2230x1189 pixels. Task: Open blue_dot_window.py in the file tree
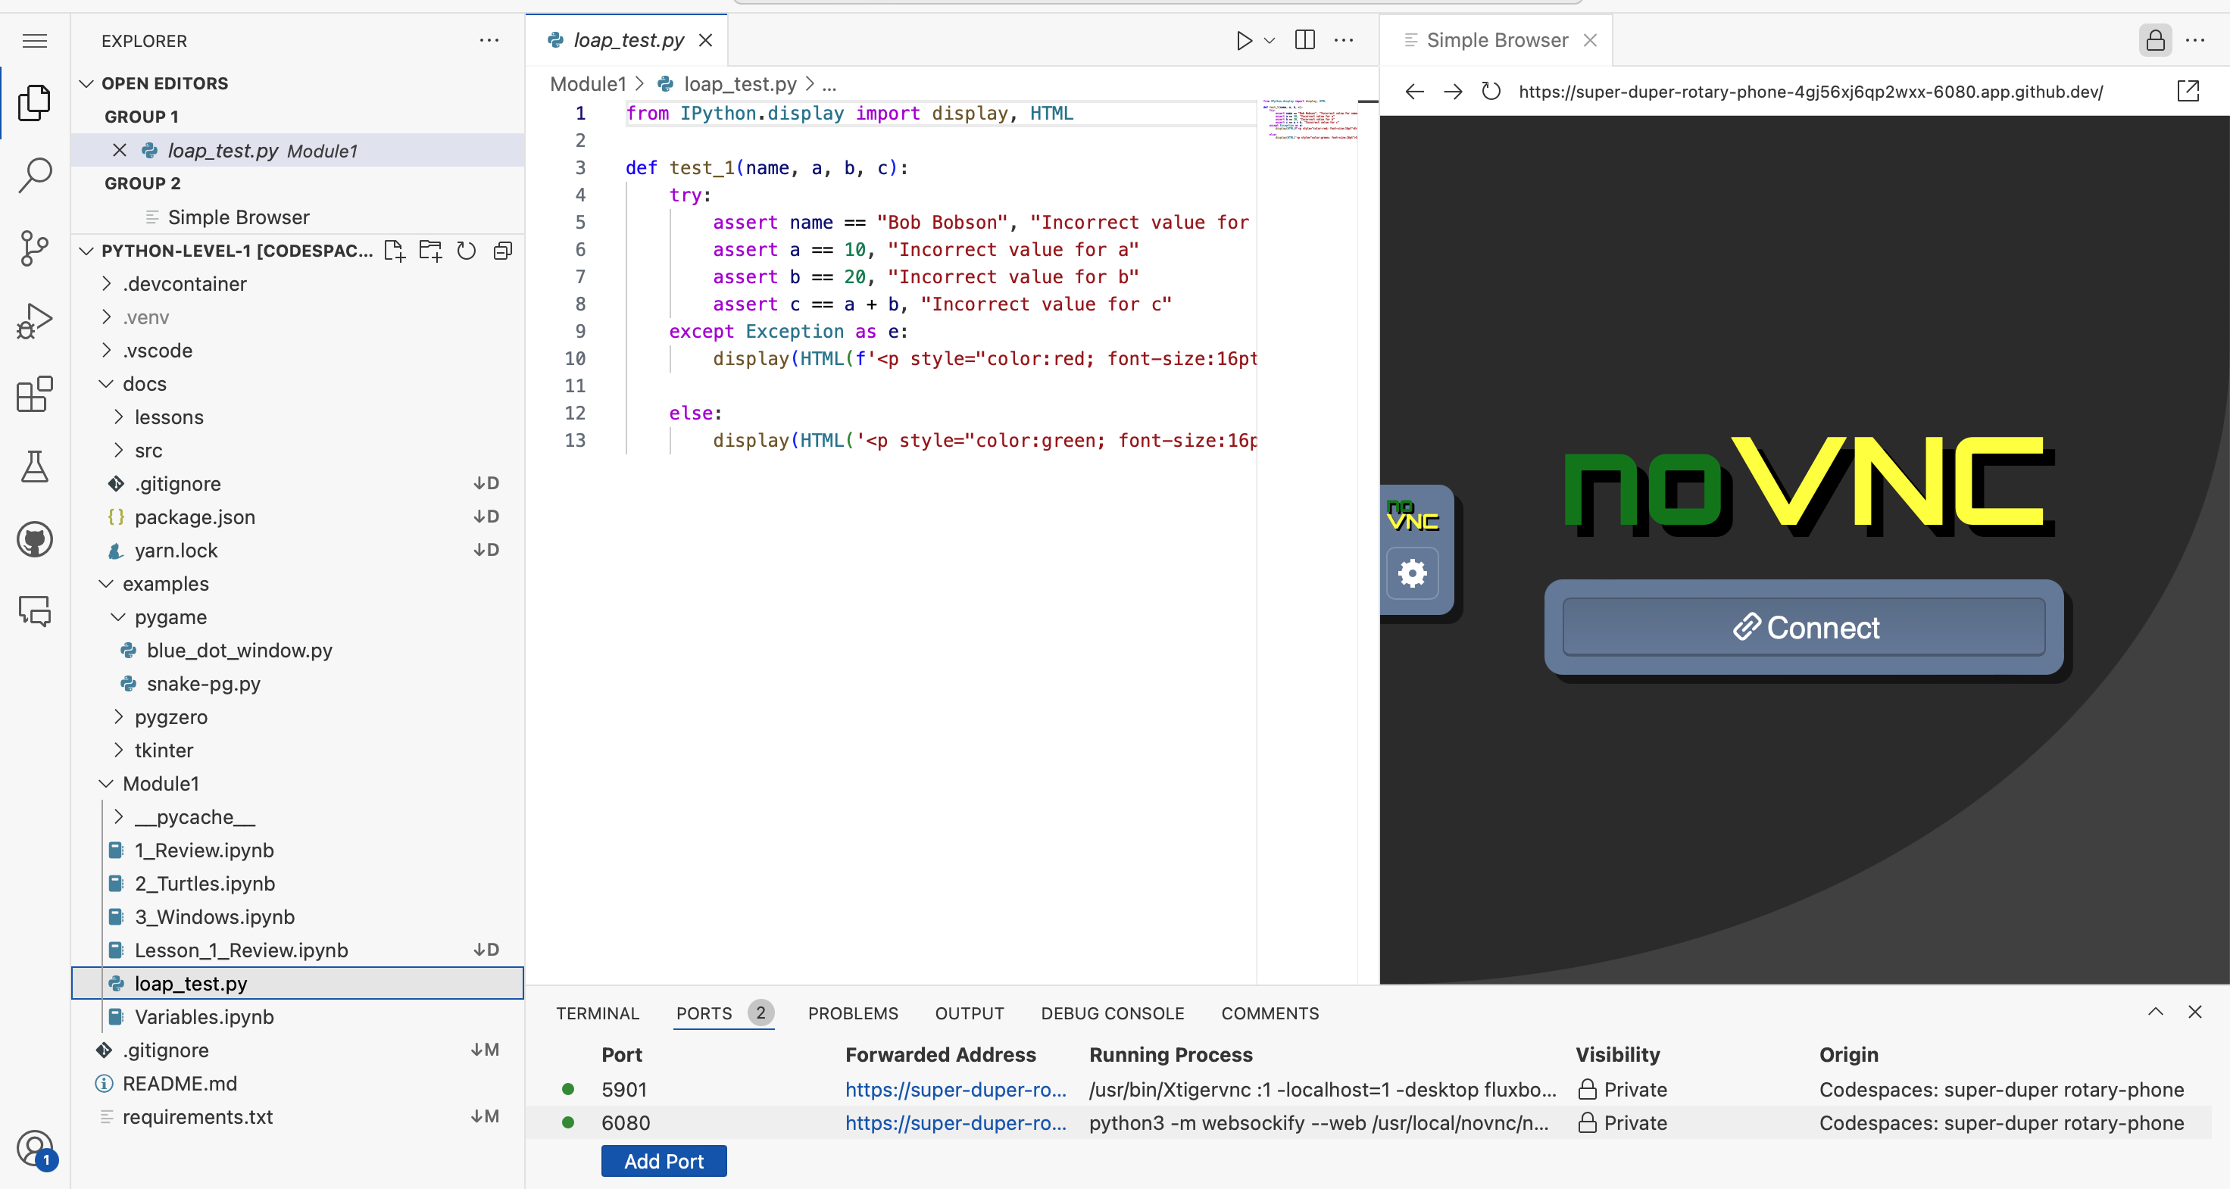point(239,651)
